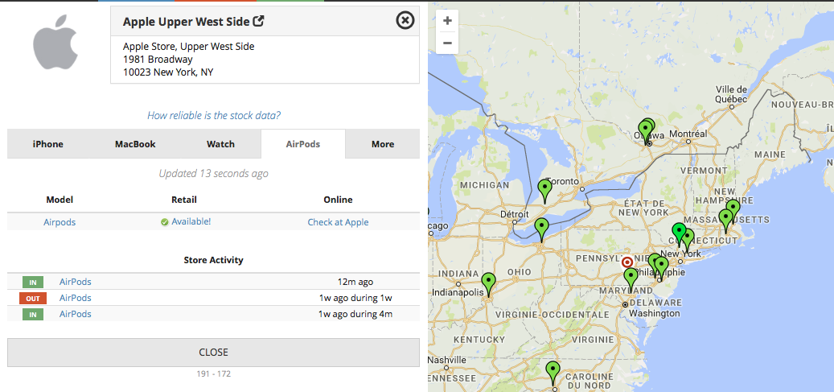This screenshot has width=834, height=392.
Task: Select the AirPods tab
Action: point(303,144)
